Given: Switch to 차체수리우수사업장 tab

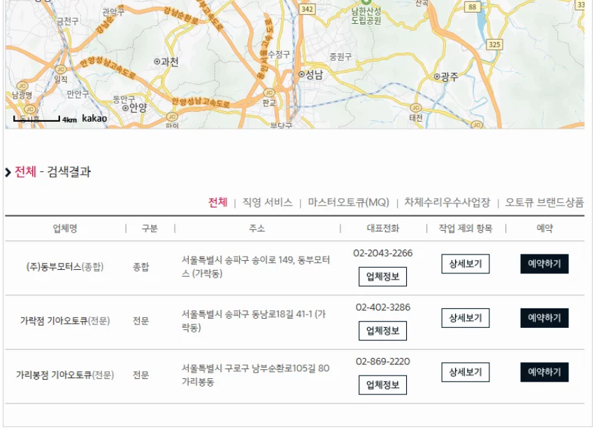Looking at the screenshot, I should (447, 202).
